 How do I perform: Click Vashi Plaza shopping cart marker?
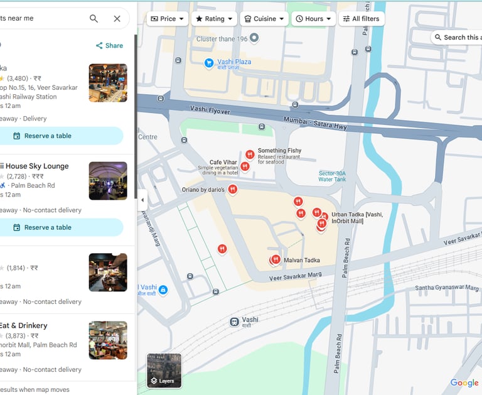tap(209, 63)
